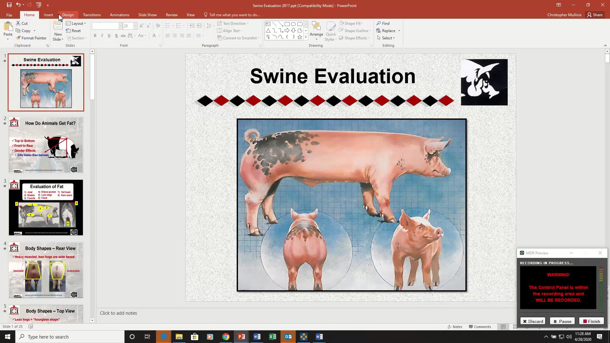The height and width of the screenshot is (343, 610).
Task: Switch to the Design ribbon tab
Action: coord(68,15)
